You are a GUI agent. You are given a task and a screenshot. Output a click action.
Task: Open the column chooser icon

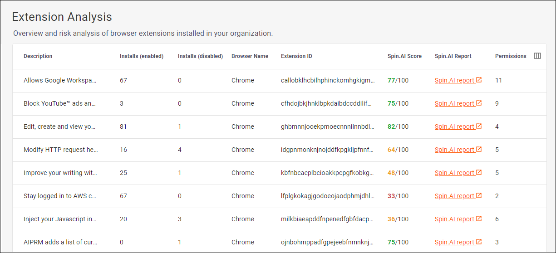pyautogui.click(x=537, y=56)
